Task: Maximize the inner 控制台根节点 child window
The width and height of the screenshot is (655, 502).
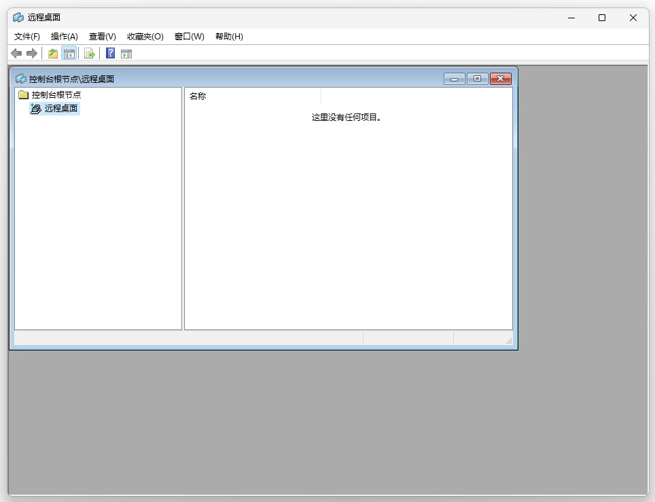Action: 477,79
